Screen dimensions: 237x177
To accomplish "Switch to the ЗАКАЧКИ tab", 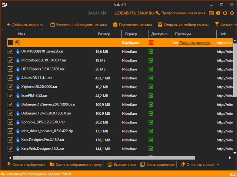I will pyautogui.click(x=97, y=13).
